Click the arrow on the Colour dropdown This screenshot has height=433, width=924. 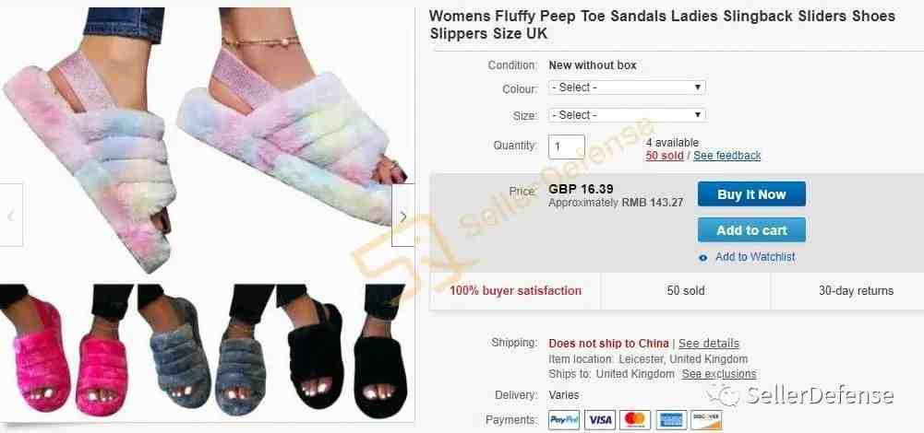(697, 88)
